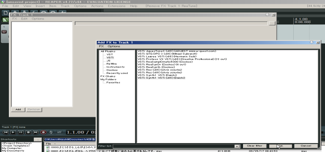Click the Filter list text field
The height and width of the screenshot is (152, 325).
point(174,146)
